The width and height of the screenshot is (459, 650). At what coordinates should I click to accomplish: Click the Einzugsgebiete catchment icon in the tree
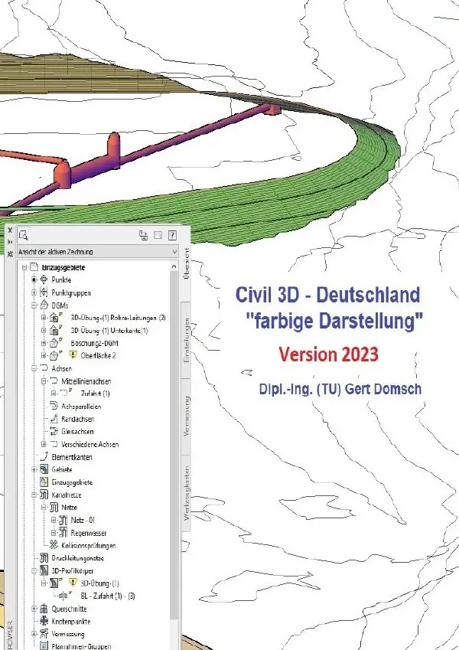point(44,482)
